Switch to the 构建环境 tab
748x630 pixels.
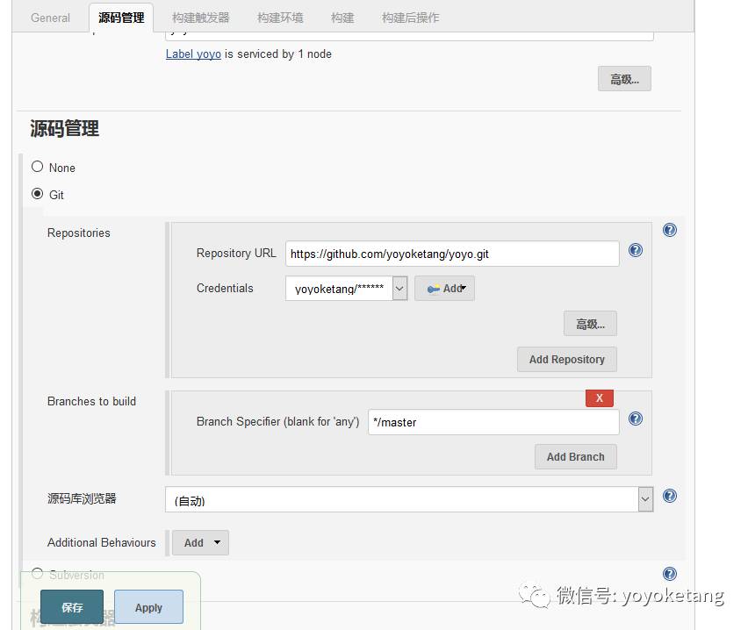click(x=280, y=18)
